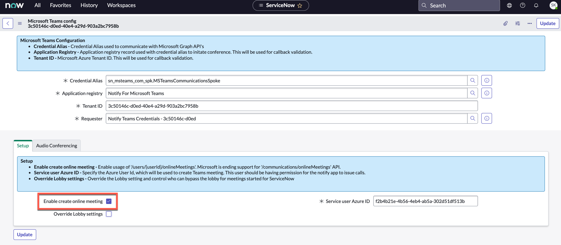Viewport: 561px width, 245px height.
Task: Click the ServiceNow context pill list icon
Action: 261,5
